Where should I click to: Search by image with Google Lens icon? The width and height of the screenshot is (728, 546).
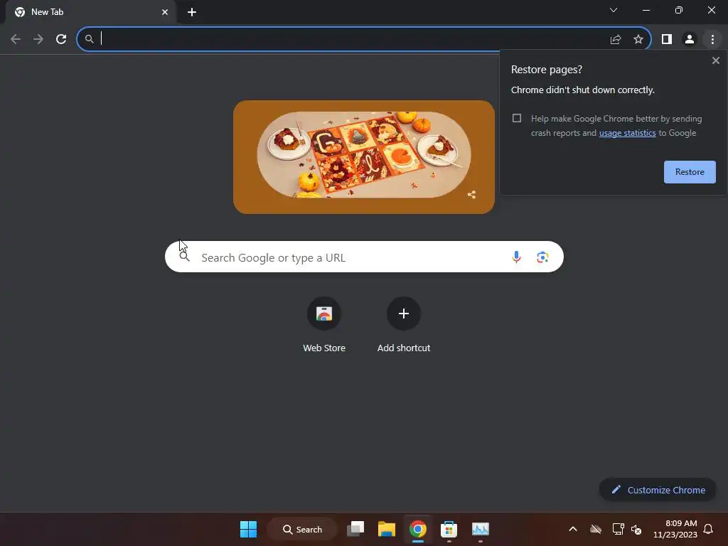pyautogui.click(x=542, y=257)
